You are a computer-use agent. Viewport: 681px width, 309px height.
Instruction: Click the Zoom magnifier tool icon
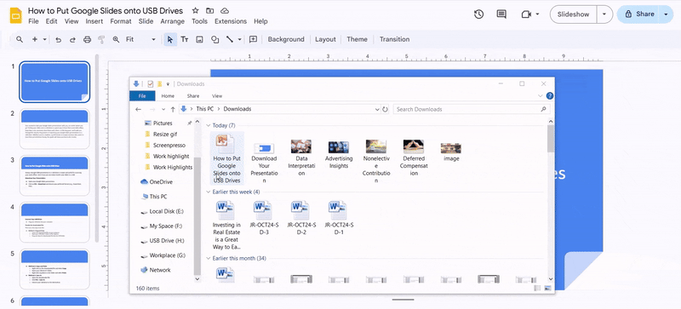coord(116,39)
